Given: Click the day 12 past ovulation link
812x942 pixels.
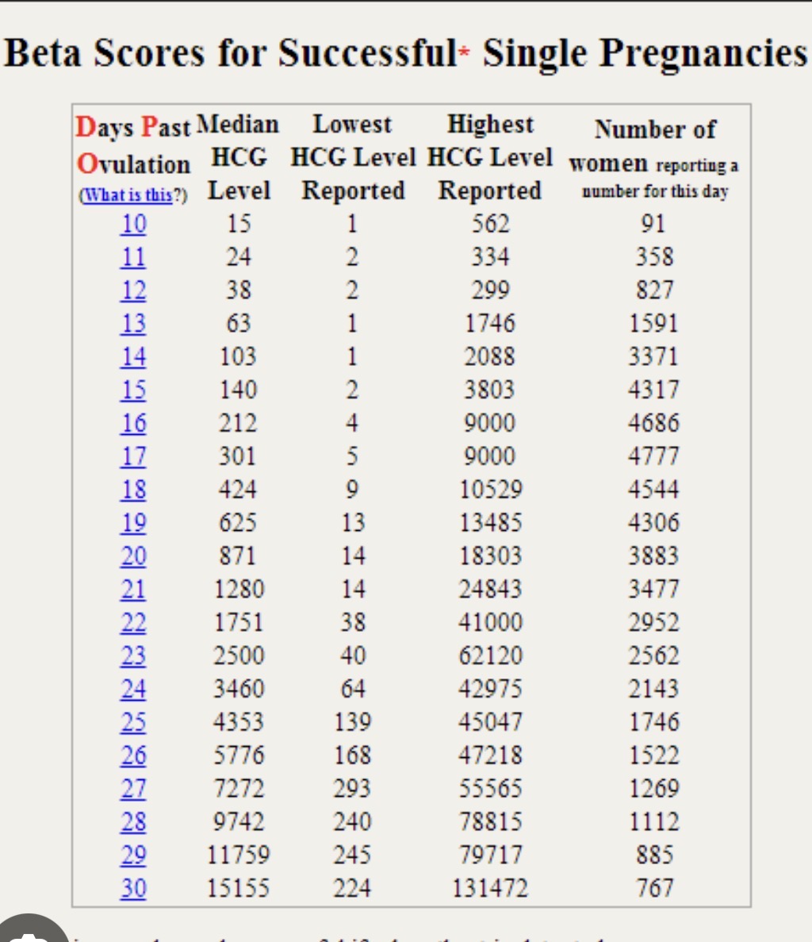Looking at the screenshot, I should click(x=133, y=291).
